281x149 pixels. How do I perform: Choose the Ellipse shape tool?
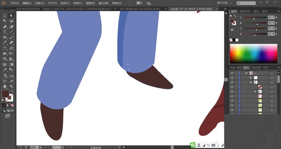click(x=5, y=37)
